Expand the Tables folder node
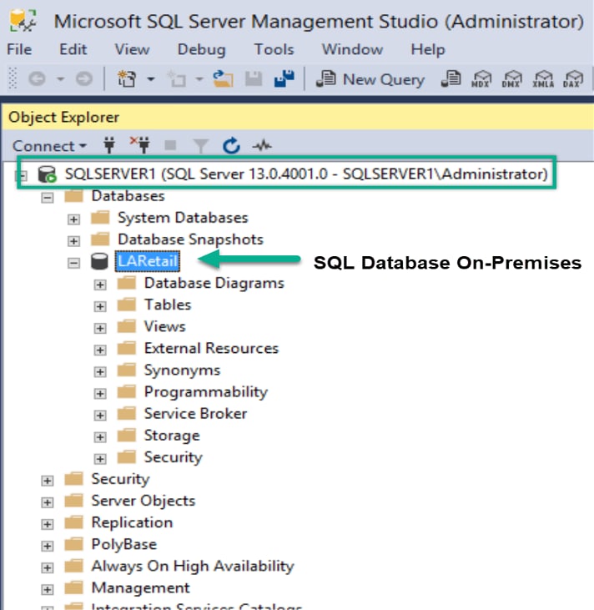The height and width of the screenshot is (610, 594). click(101, 306)
